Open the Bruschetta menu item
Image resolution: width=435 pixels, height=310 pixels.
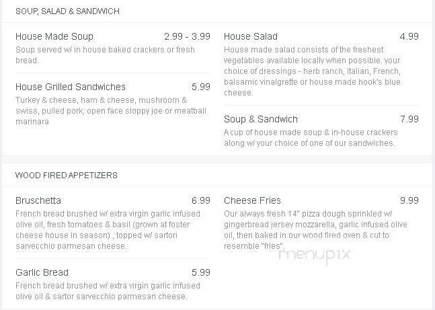38,200
